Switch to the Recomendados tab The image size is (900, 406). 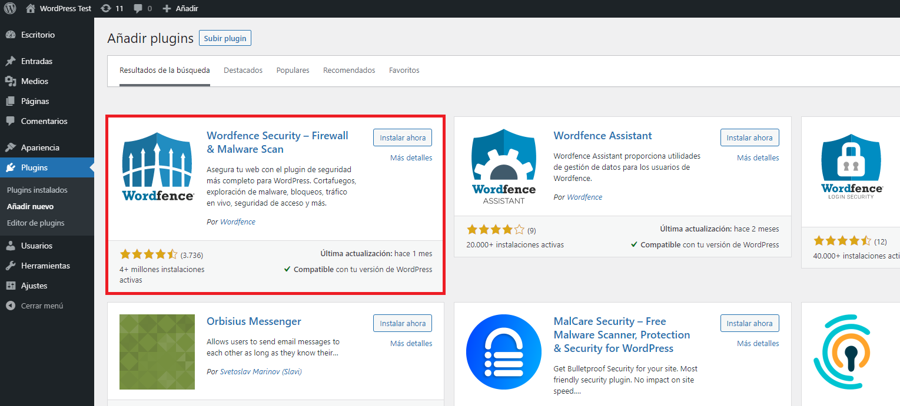(x=349, y=71)
